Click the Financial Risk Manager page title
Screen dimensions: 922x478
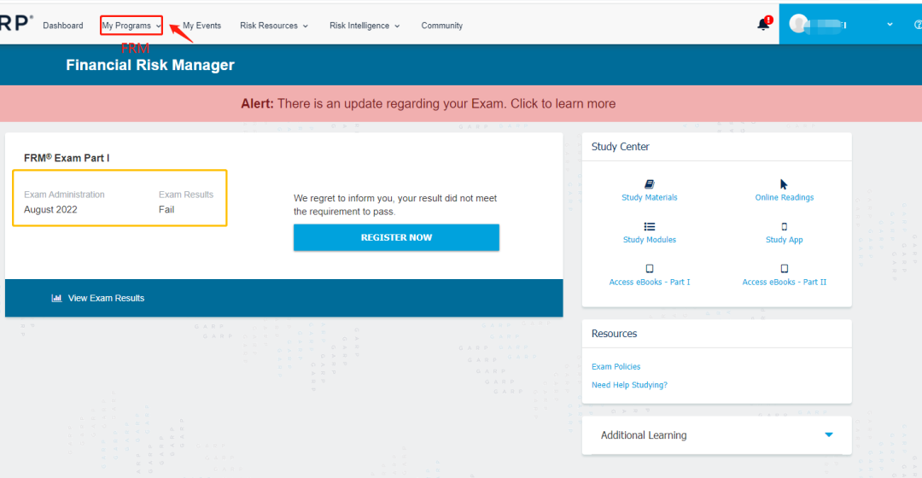pos(150,65)
